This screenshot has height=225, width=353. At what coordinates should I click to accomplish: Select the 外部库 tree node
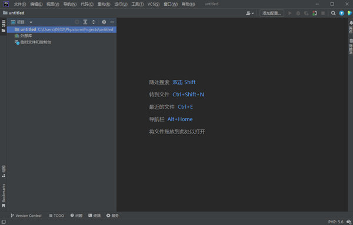(x=23, y=36)
